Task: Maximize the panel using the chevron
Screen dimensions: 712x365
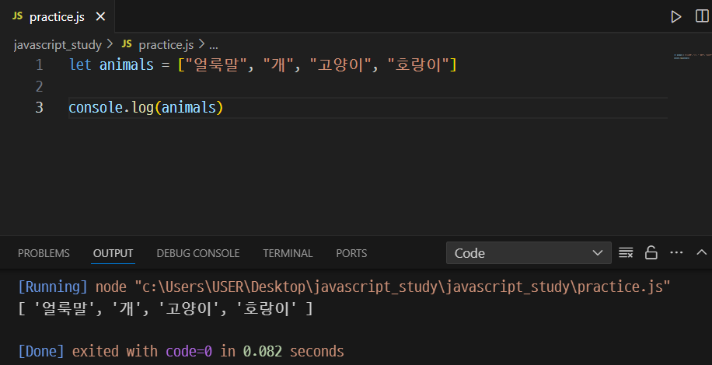Action: pyautogui.click(x=702, y=252)
